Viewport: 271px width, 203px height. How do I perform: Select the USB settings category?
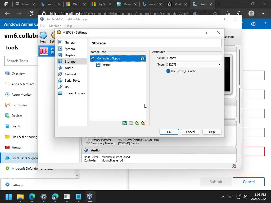72,87
